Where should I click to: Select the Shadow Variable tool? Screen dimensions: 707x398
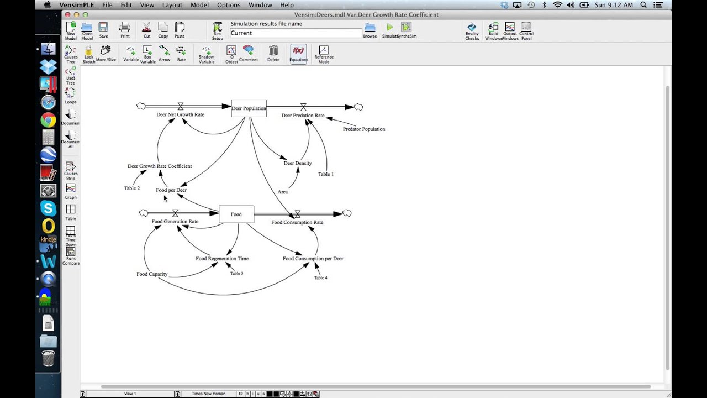(206, 54)
